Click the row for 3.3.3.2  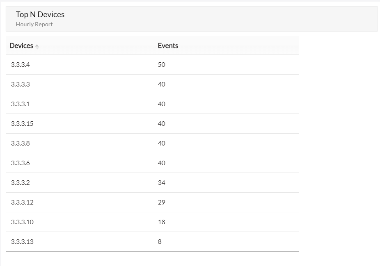[20, 182]
